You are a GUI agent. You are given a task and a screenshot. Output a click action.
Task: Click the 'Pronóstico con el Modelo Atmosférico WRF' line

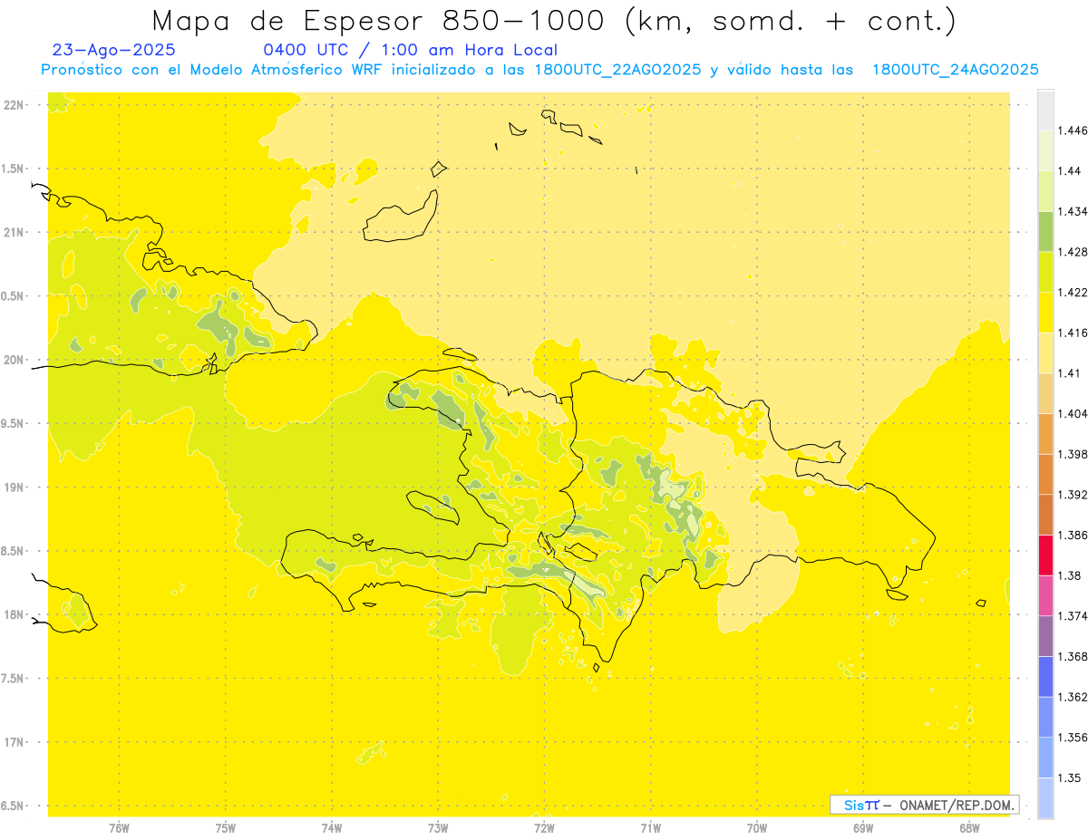539,70
